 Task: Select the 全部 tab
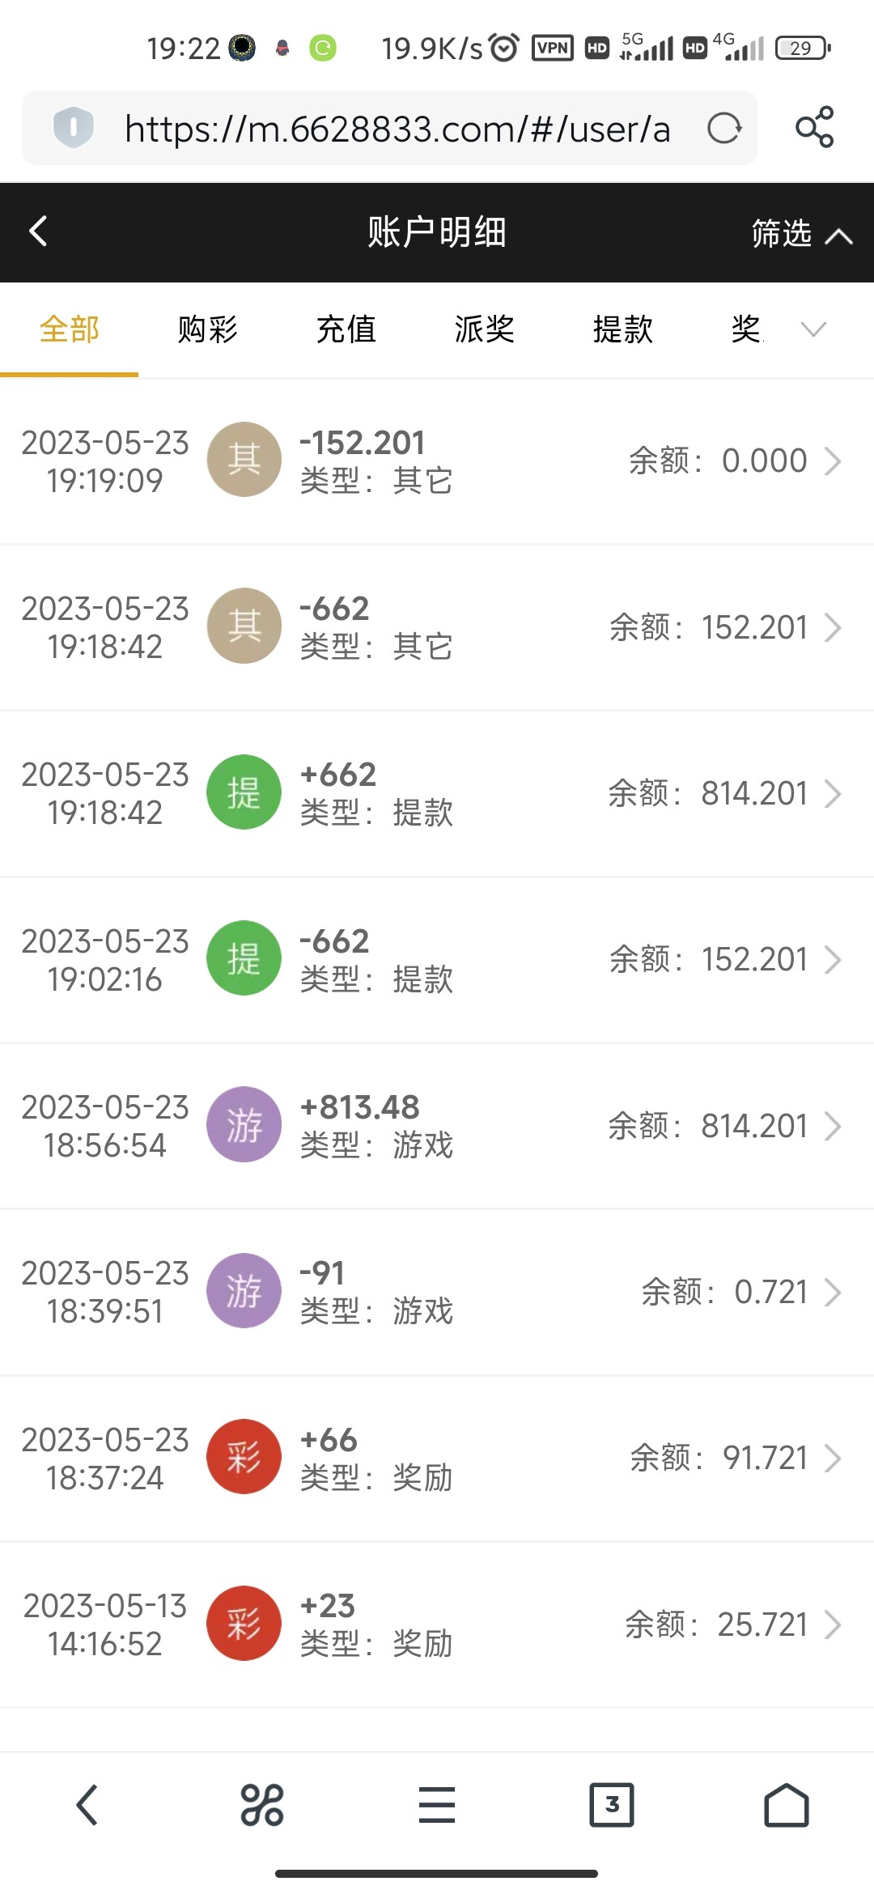point(70,329)
